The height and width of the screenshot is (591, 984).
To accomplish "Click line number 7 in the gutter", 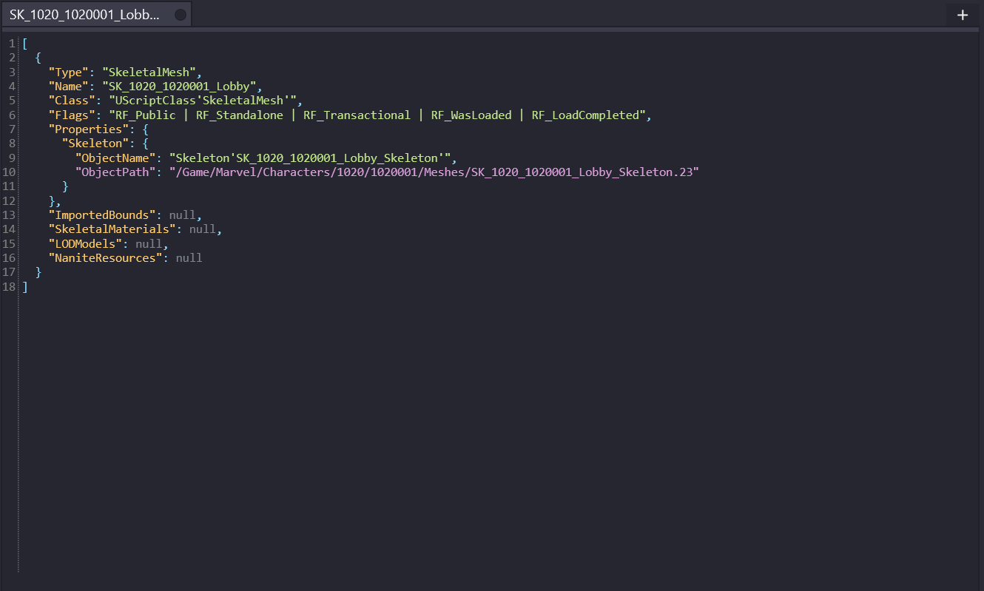I will pos(13,129).
